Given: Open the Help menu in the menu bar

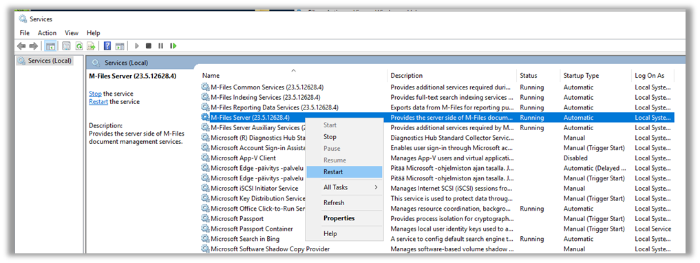Looking at the screenshot, I should pyautogui.click(x=94, y=33).
